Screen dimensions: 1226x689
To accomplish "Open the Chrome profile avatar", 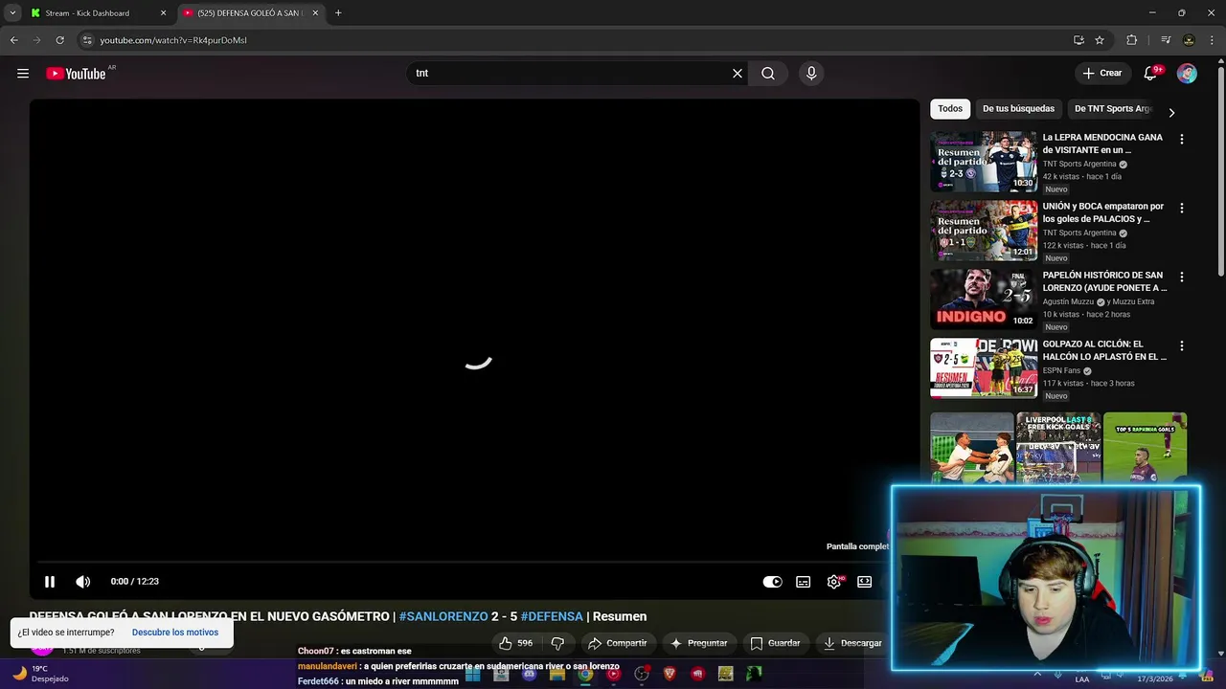I will pos(1189,40).
